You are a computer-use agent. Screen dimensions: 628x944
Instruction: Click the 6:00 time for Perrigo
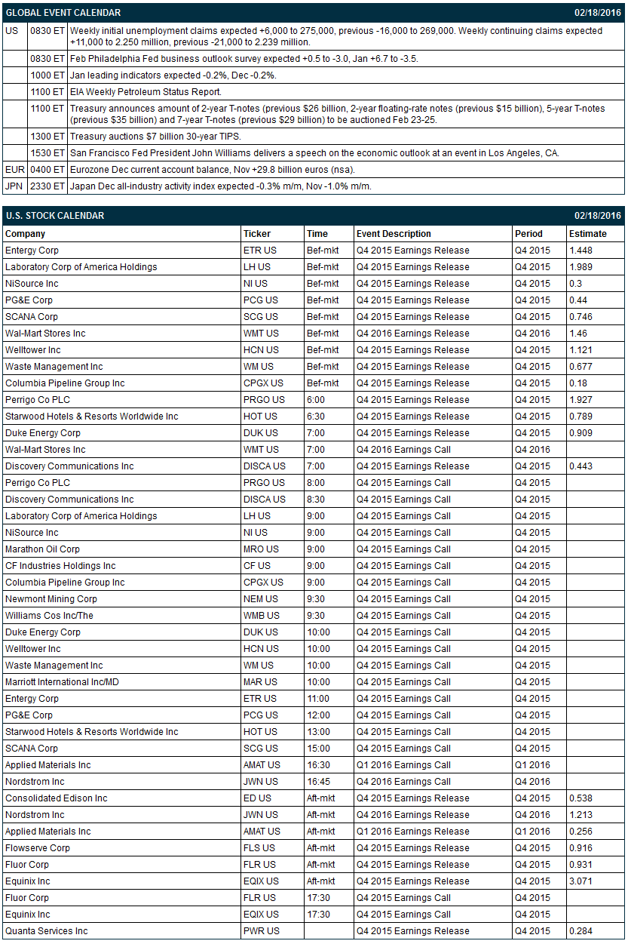(x=316, y=400)
